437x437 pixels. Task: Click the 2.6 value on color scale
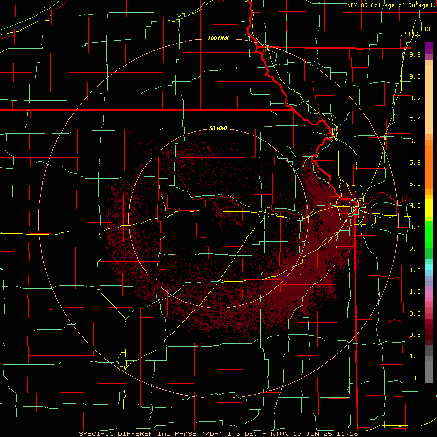(x=415, y=249)
